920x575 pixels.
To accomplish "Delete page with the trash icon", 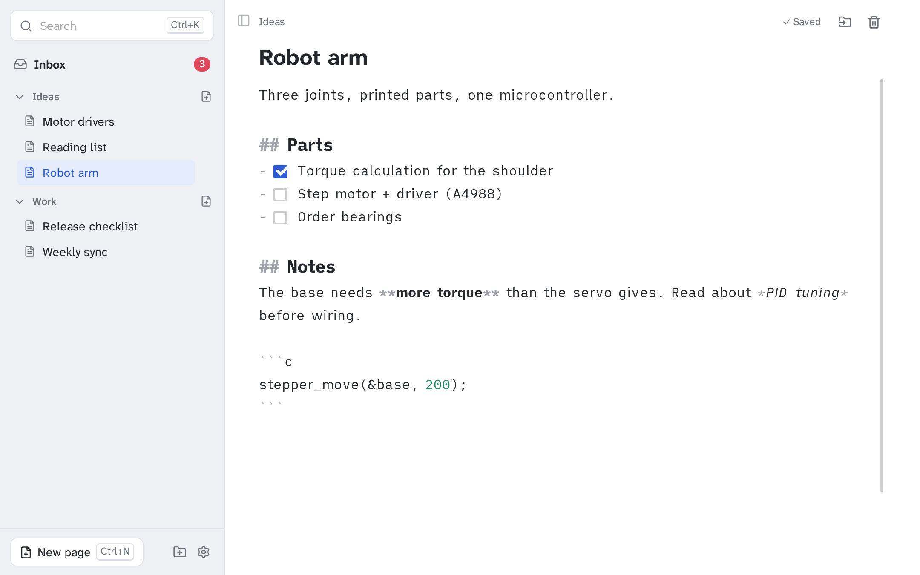I will pos(874,22).
